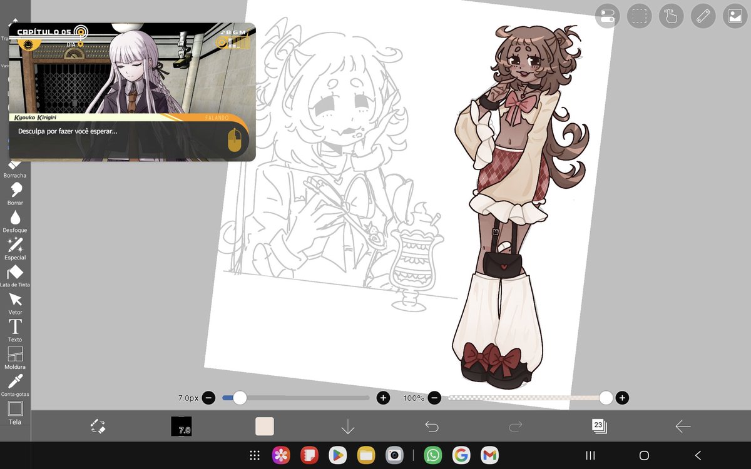
Task: Open the yellow My Files app
Action: pyautogui.click(x=365, y=455)
